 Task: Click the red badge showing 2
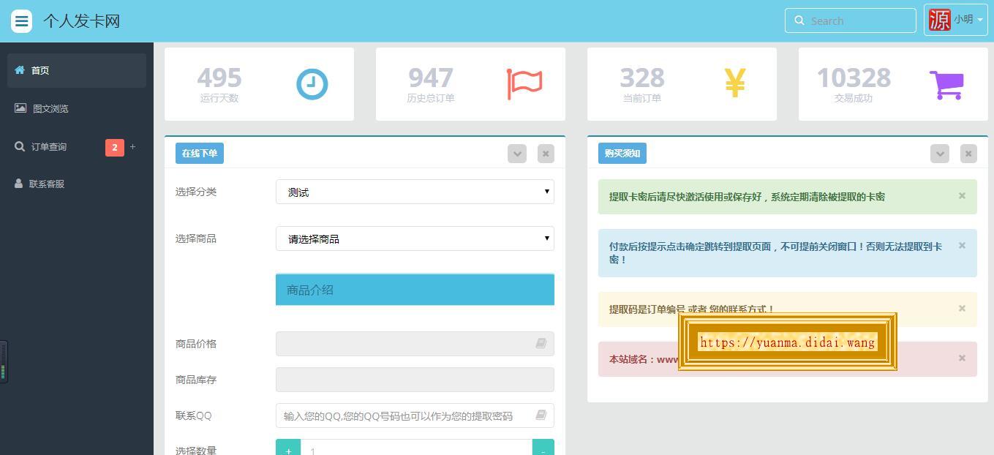point(115,147)
